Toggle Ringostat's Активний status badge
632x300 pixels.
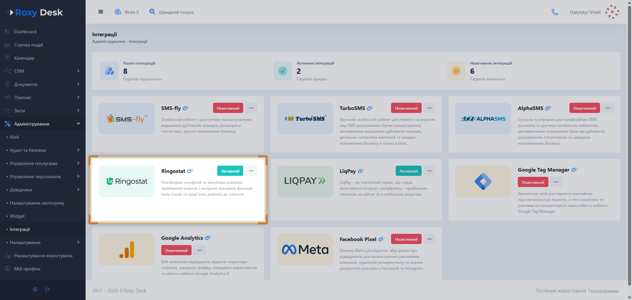(x=230, y=171)
